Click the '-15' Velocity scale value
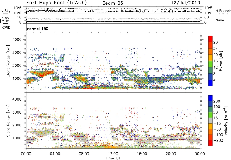This screenshot has height=160, width=231. 217,123
